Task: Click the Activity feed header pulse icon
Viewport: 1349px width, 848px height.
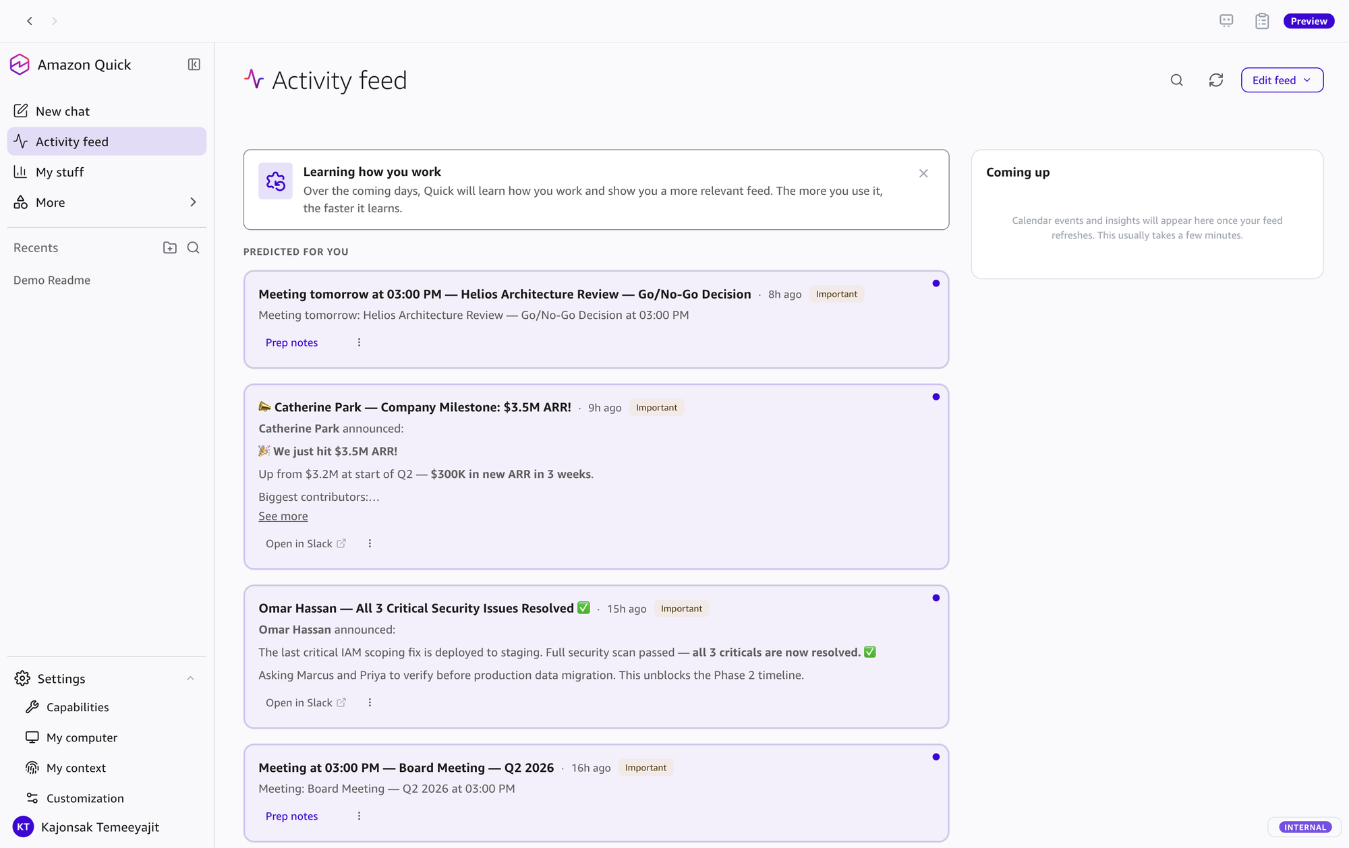Action: [254, 79]
